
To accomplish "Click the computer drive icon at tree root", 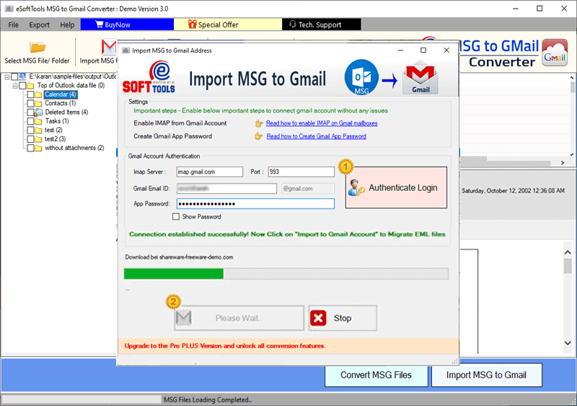I will 22,76.
